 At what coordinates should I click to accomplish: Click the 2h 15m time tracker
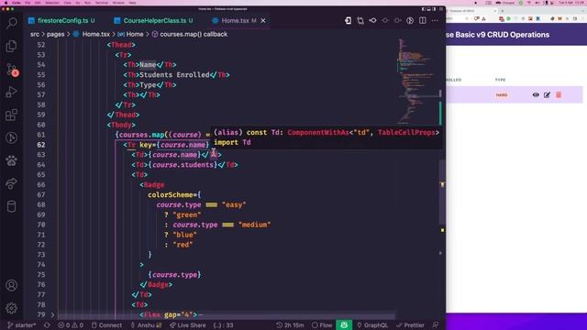pyautogui.click(x=290, y=325)
